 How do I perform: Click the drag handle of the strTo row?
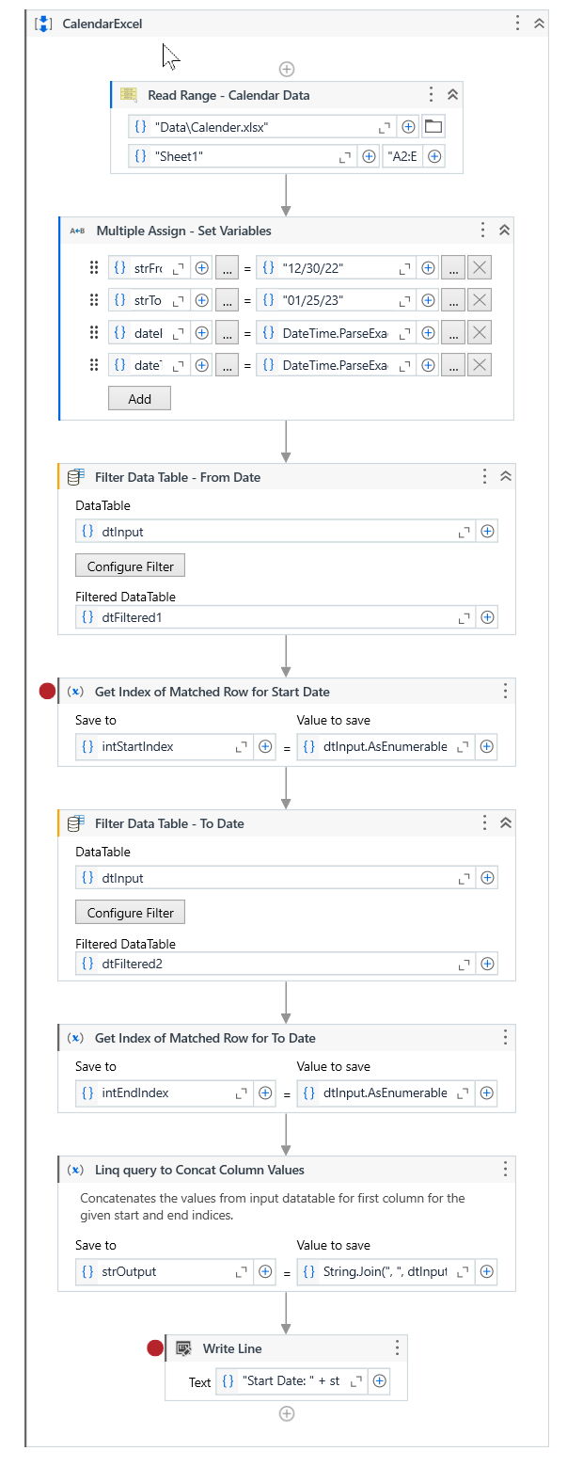[x=93, y=300]
